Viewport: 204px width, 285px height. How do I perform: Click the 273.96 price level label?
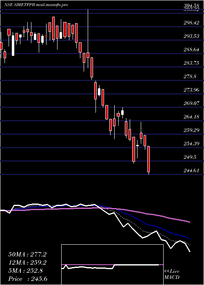point(191,90)
